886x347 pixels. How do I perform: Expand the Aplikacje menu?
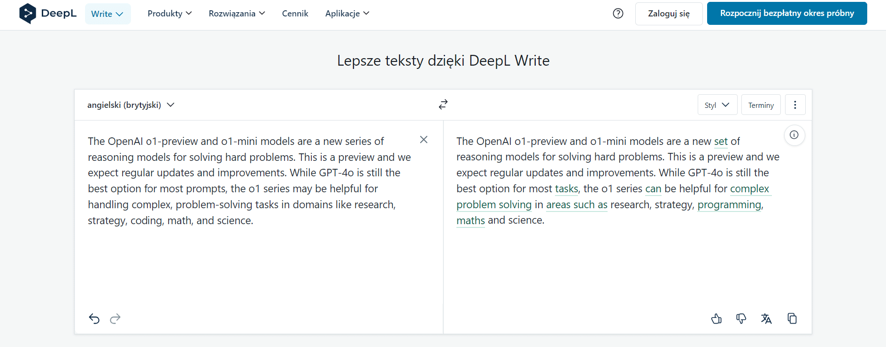pos(347,14)
